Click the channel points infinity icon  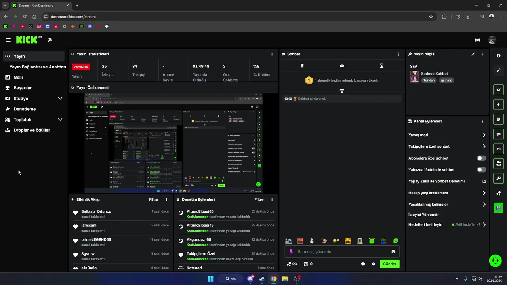(x=292, y=264)
